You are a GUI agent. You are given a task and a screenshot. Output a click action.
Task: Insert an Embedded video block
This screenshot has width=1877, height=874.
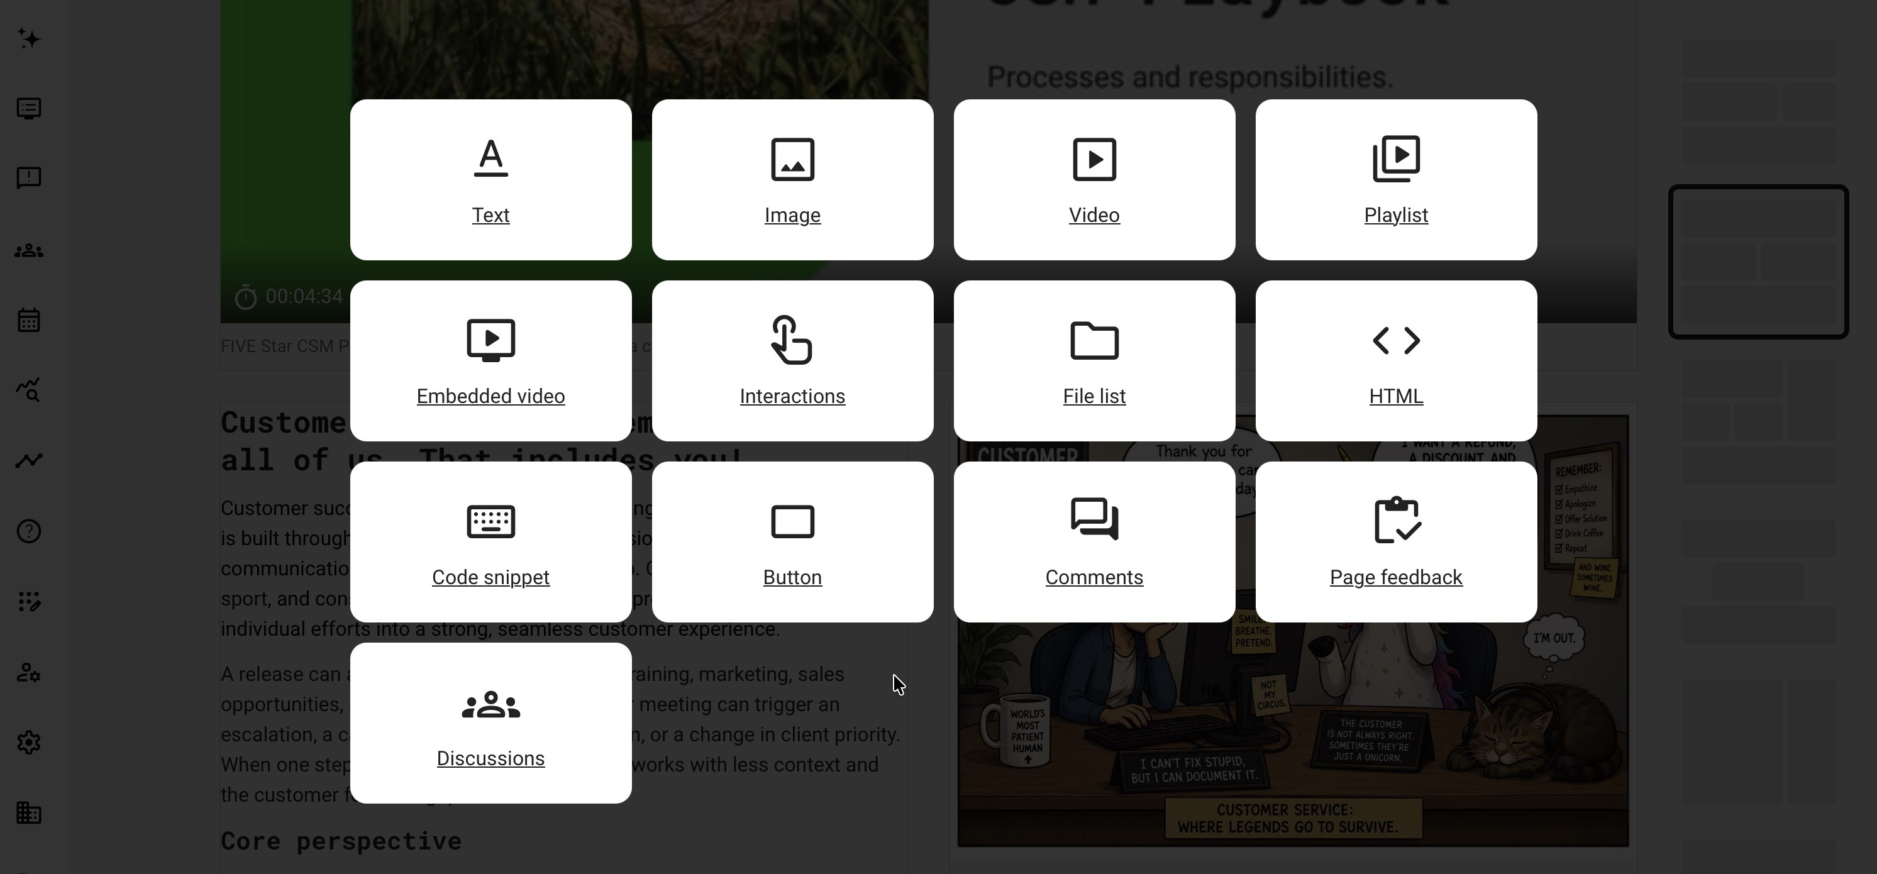tap(490, 360)
